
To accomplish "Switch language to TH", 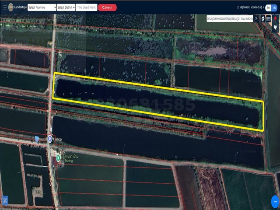I will (268, 7).
